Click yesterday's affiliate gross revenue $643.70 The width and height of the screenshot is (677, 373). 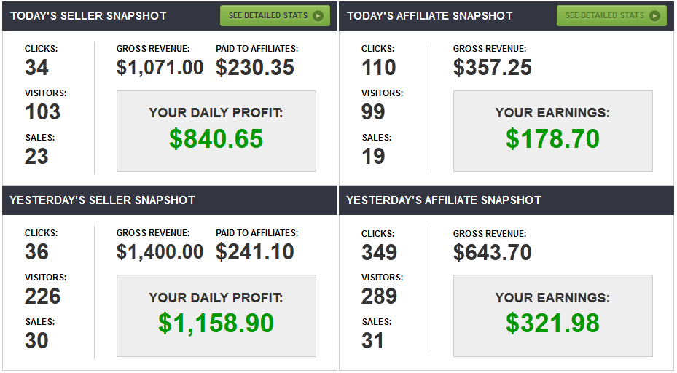click(492, 252)
